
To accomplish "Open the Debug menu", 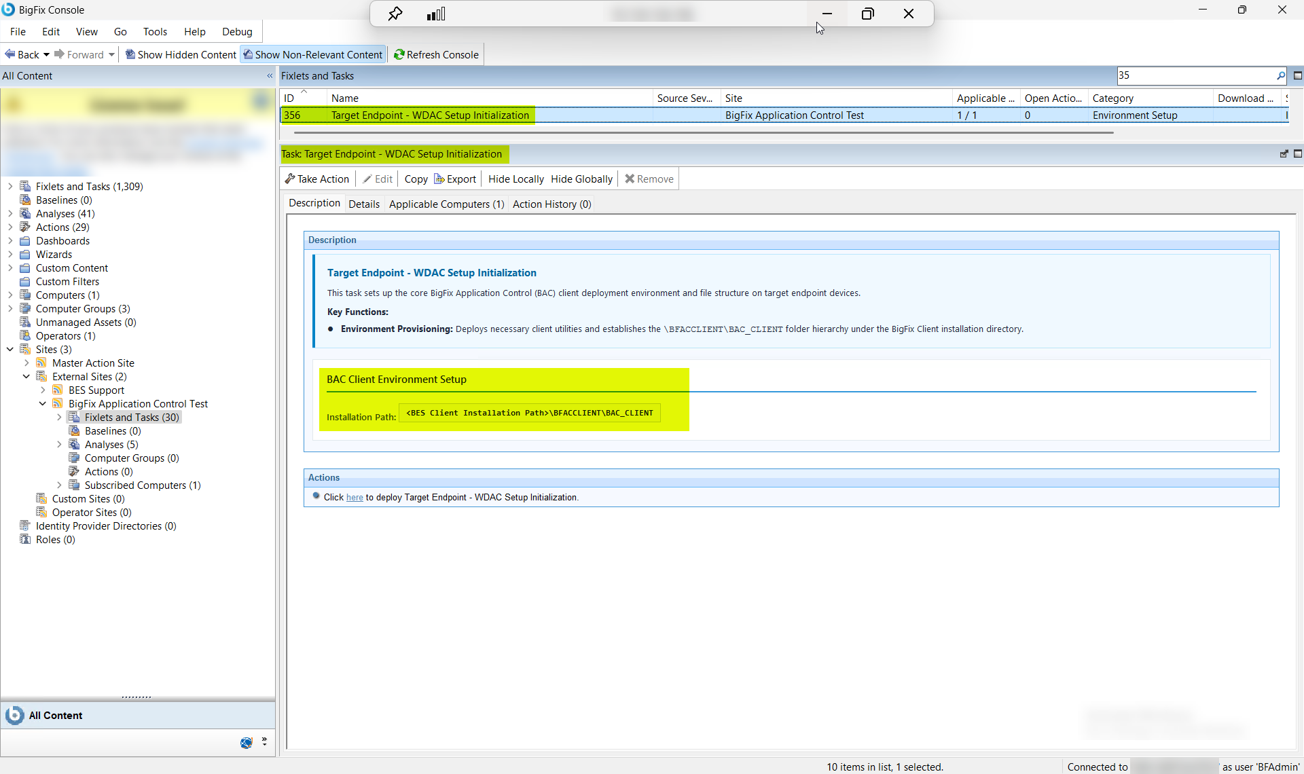I will (x=237, y=31).
